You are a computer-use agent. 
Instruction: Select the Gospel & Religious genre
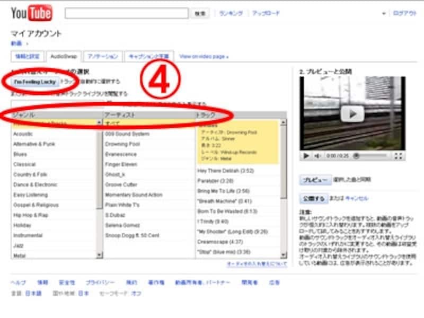pos(36,205)
